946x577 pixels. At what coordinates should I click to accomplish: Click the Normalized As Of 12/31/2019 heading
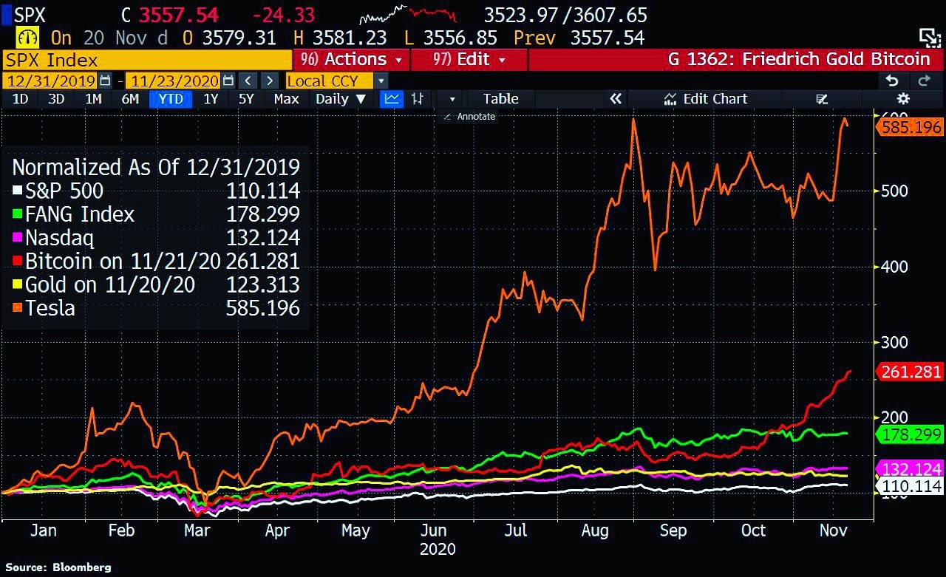point(156,168)
